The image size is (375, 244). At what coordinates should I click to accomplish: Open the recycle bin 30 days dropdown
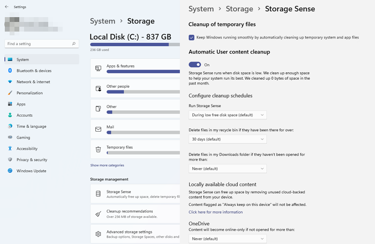[x=228, y=139]
